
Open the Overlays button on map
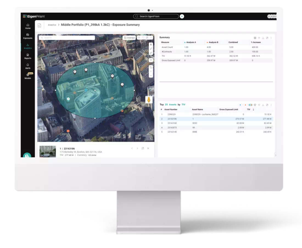click(x=129, y=38)
